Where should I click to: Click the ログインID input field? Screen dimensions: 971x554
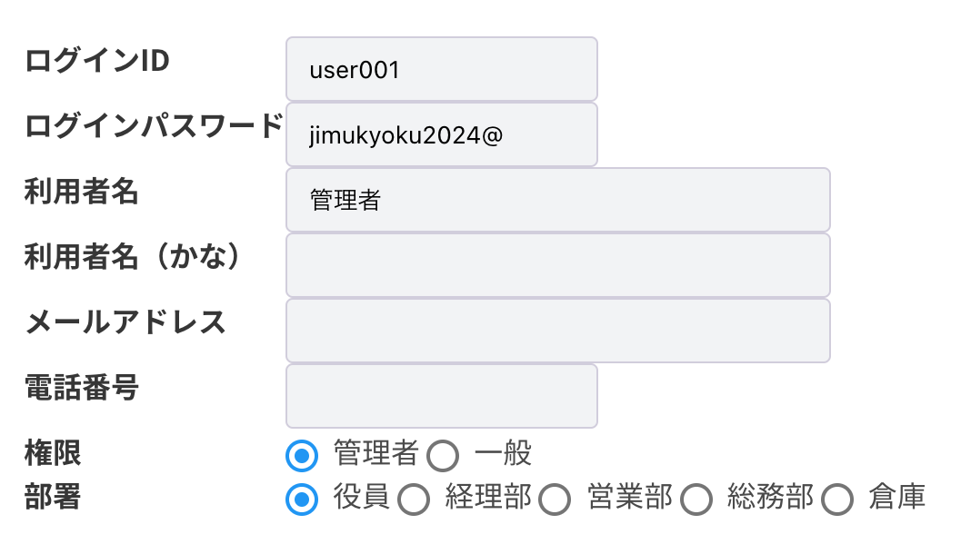pos(441,69)
